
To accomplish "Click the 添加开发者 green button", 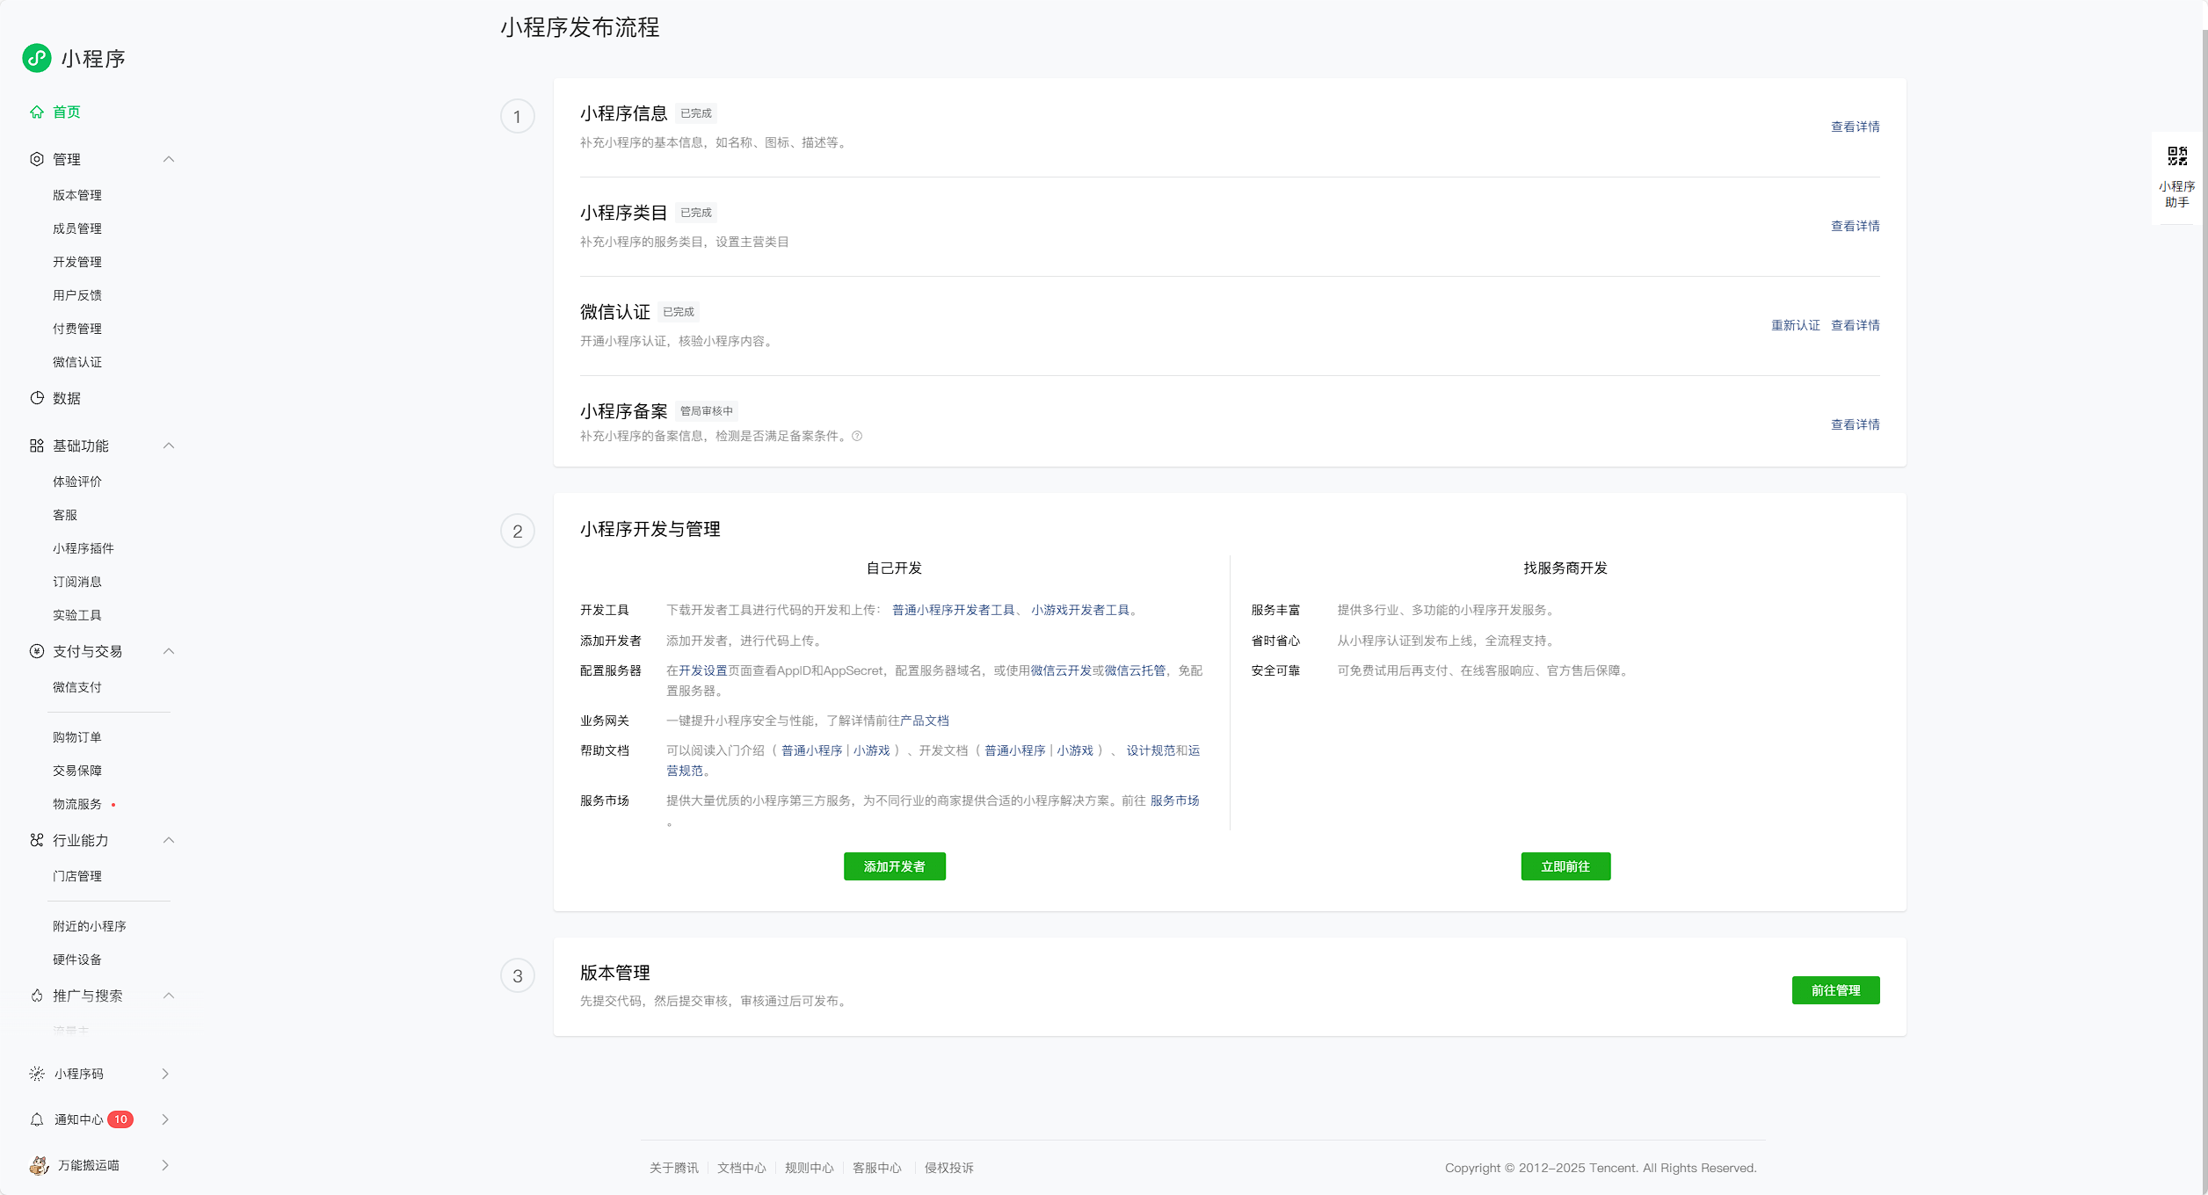I will pyautogui.click(x=895, y=866).
